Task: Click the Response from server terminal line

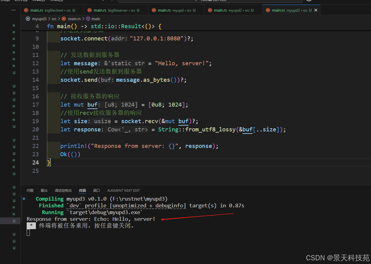Action: tap(91, 219)
